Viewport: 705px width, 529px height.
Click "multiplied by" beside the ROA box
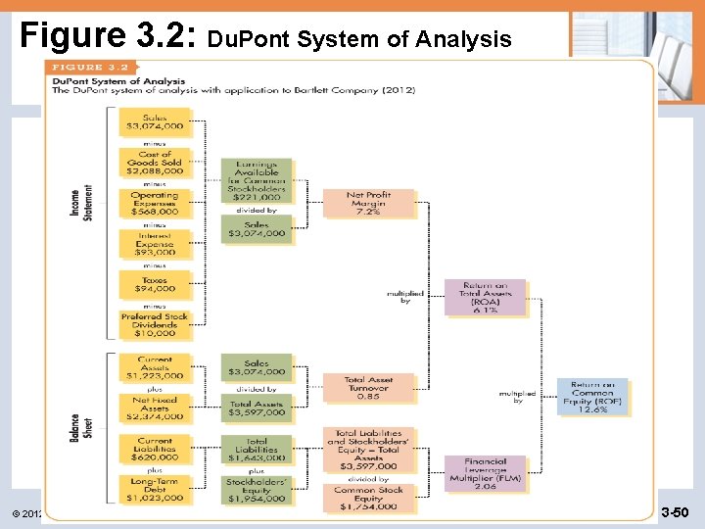tap(405, 297)
